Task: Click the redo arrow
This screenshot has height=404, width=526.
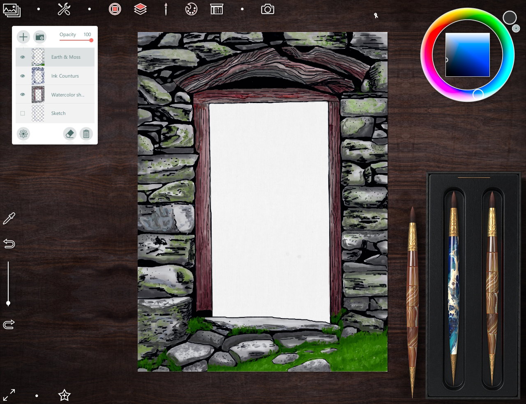Action: pos(9,324)
